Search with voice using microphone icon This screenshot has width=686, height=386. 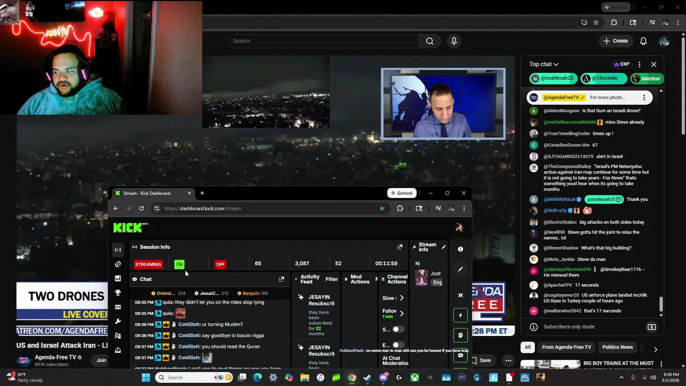pyautogui.click(x=454, y=41)
